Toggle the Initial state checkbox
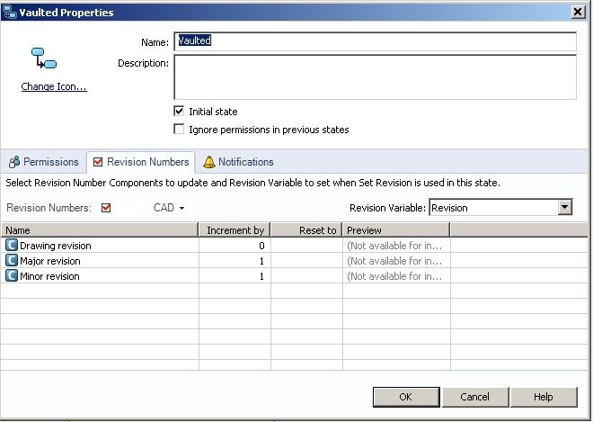Viewport: 593px width, 422px height. (179, 112)
